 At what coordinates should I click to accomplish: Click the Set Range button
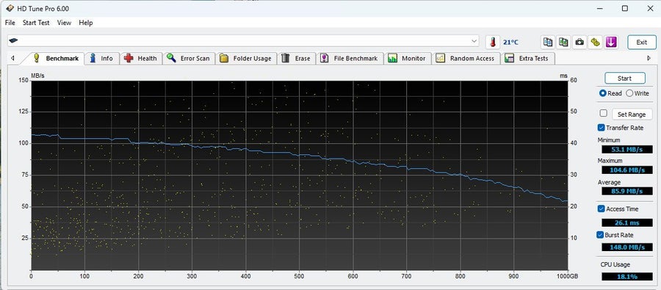coord(632,115)
